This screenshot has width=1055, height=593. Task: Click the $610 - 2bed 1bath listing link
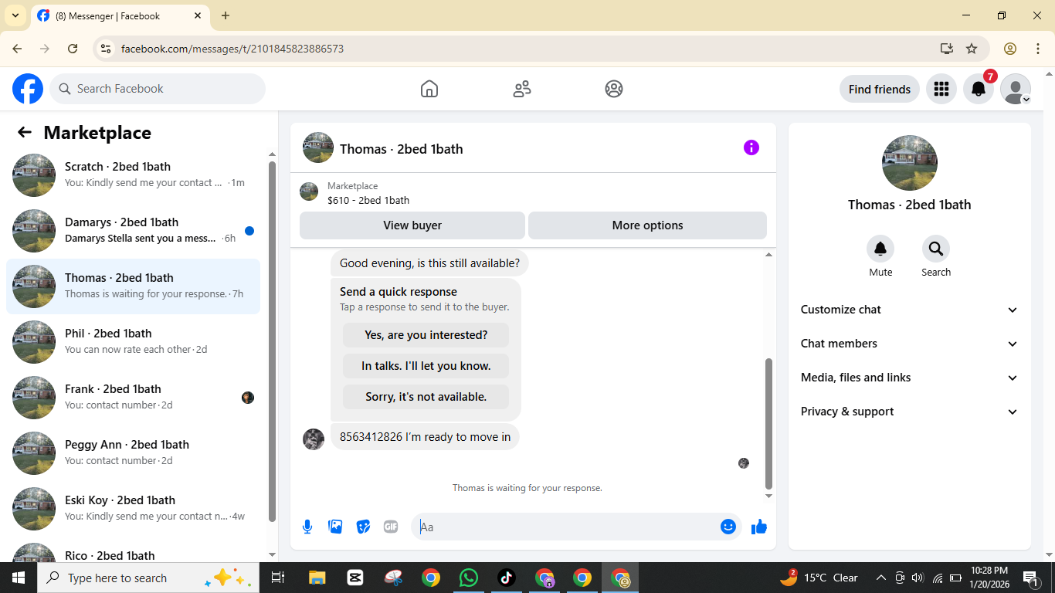pos(368,200)
